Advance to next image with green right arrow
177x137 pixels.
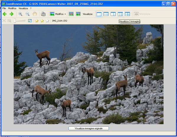pyautogui.click(x=12, y=14)
